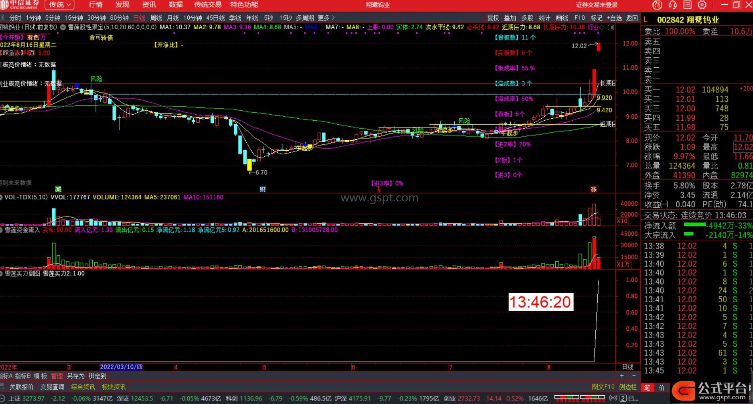Open 资讯 menu
The height and width of the screenshot is (404, 753).
coord(149,5)
